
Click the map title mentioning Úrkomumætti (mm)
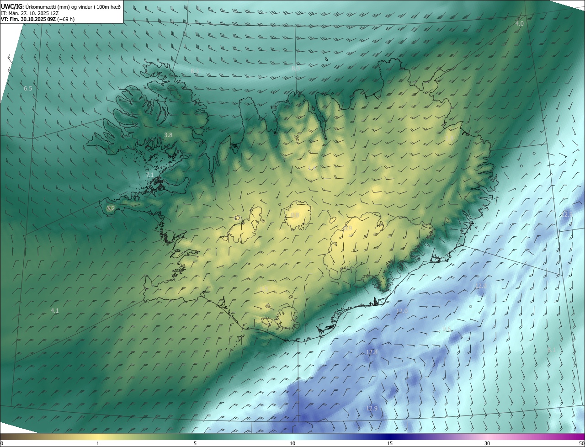[x=61, y=6]
